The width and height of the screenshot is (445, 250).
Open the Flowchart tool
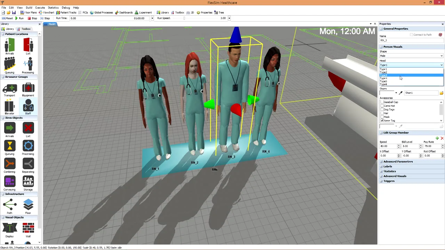pos(46,12)
